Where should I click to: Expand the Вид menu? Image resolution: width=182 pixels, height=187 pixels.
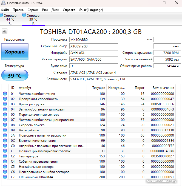[x=45, y=10]
